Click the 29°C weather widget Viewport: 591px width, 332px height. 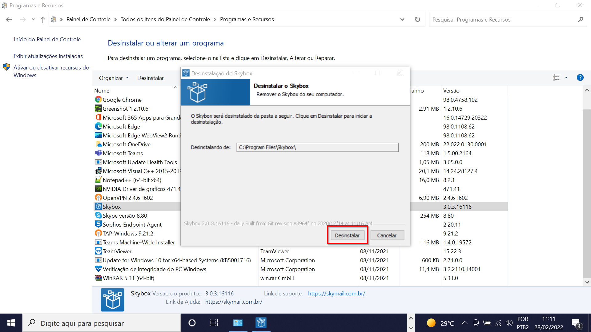click(x=440, y=323)
